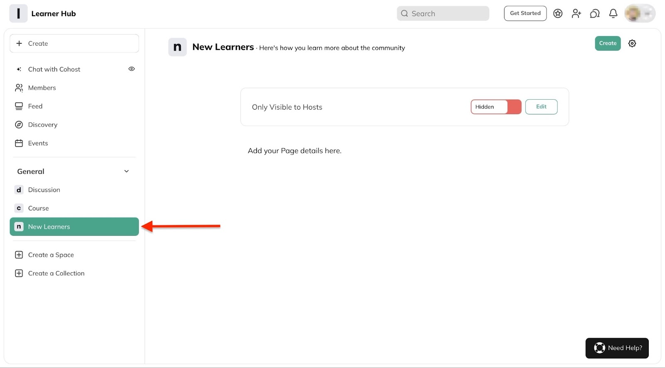Viewport: 665px width, 368px height.
Task: Go to Members
Action: click(x=74, y=88)
